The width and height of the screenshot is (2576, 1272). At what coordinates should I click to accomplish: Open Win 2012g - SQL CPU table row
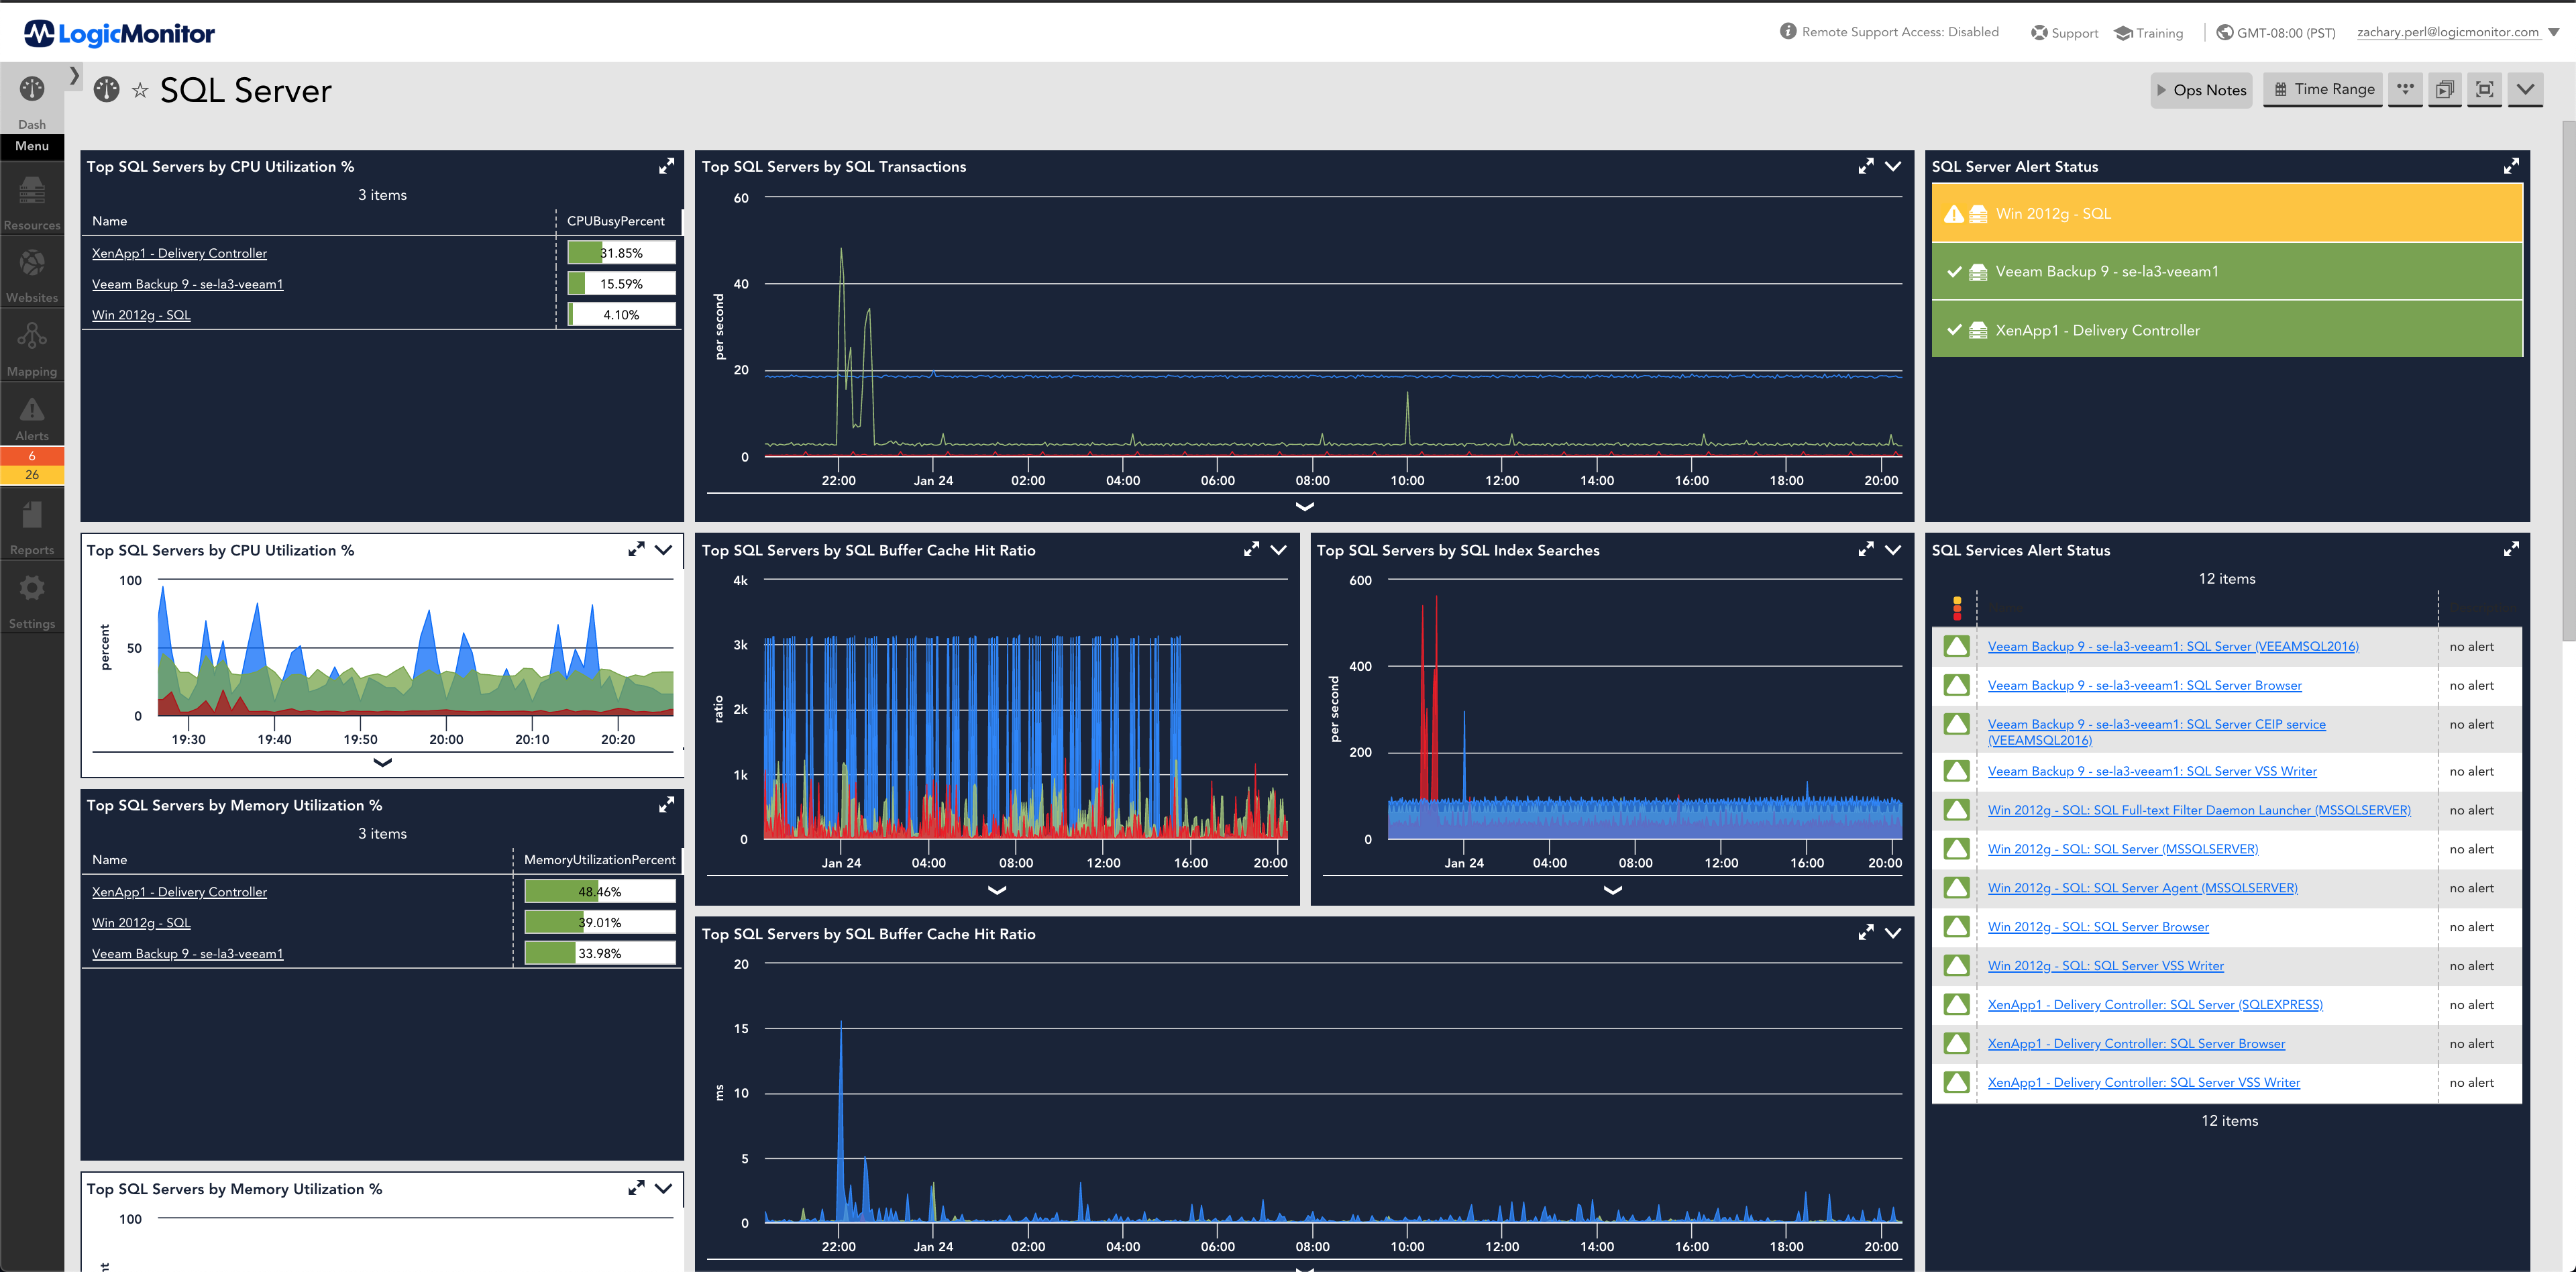point(141,315)
